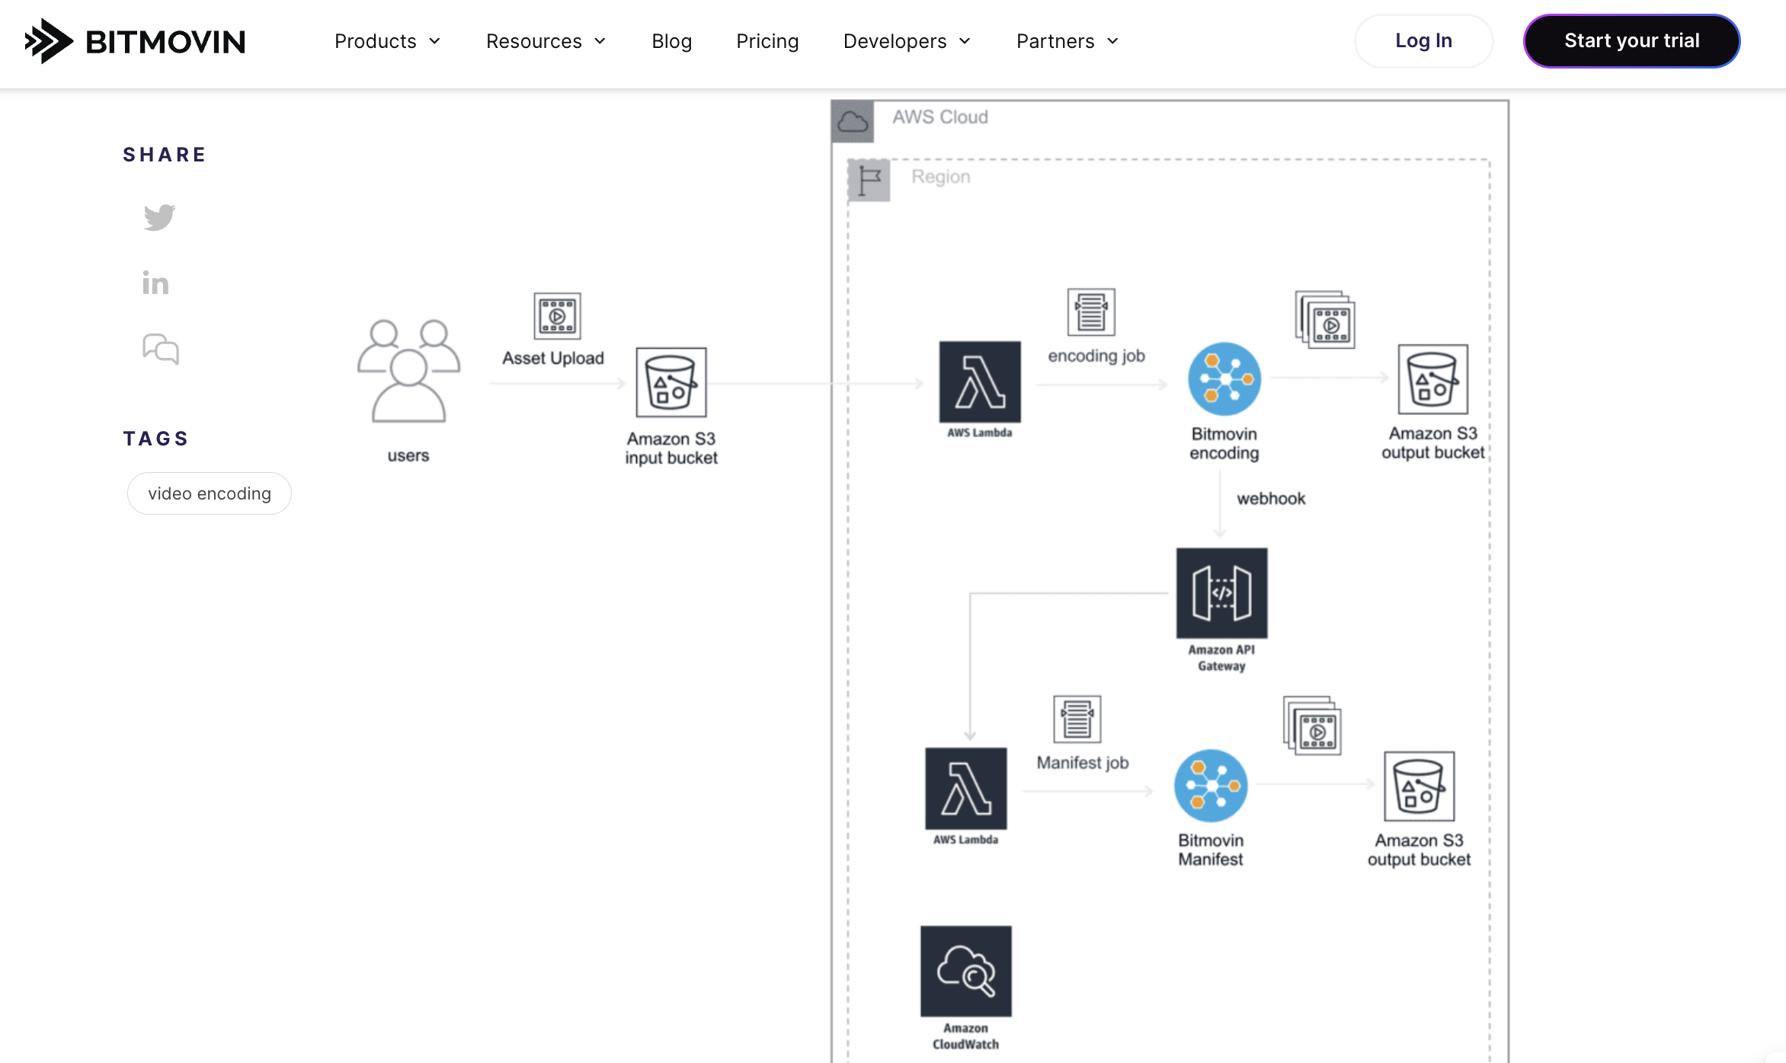Click the Amazon API Gateway icon

(1221, 593)
